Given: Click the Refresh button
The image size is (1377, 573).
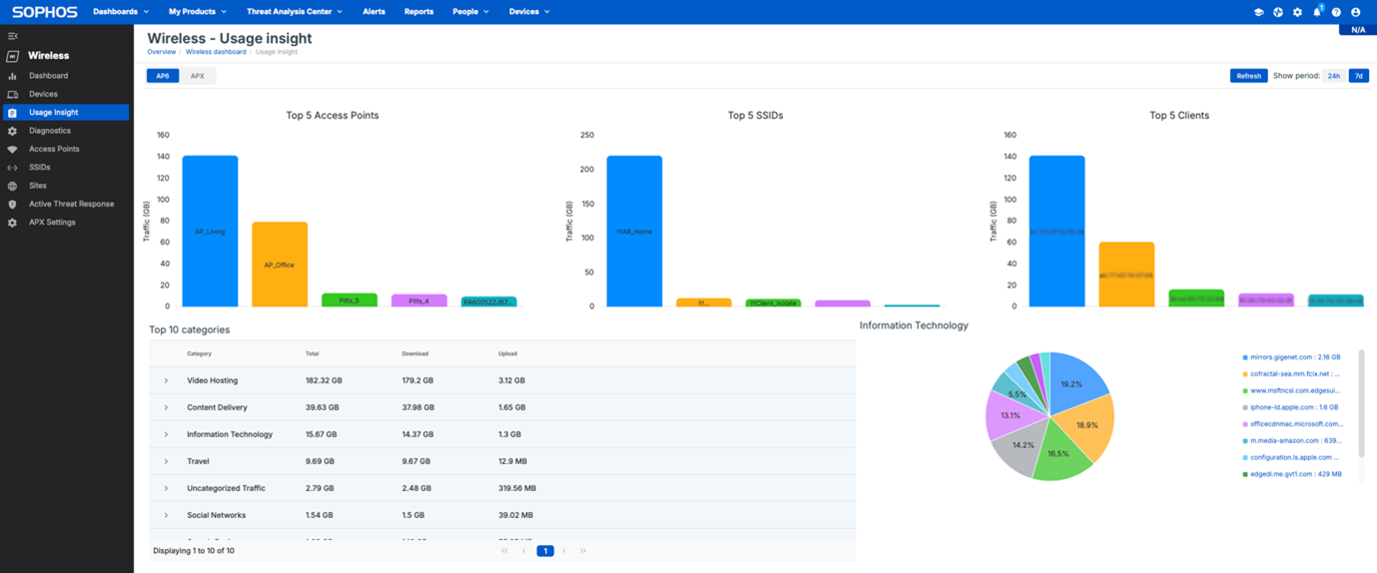Looking at the screenshot, I should pos(1248,76).
